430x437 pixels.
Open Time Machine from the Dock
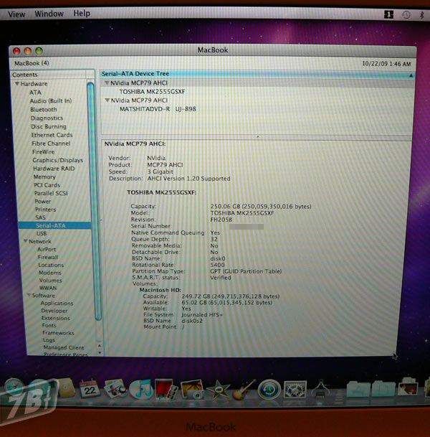click(269, 390)
